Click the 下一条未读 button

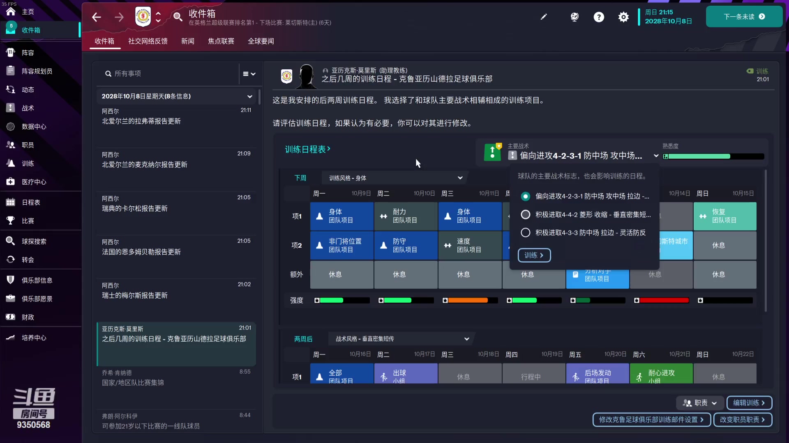point(744,16)
